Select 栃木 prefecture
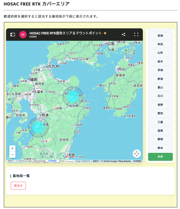 (x=160, y=62)
